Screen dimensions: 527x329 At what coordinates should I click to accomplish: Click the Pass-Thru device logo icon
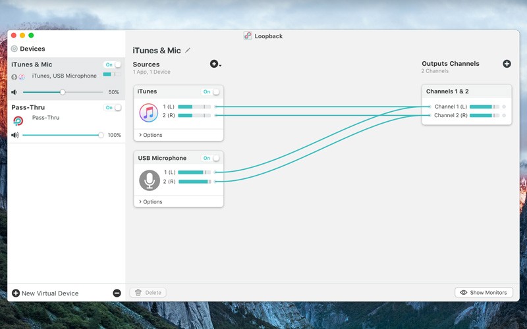pyautogui.click(x=18, y=120)
